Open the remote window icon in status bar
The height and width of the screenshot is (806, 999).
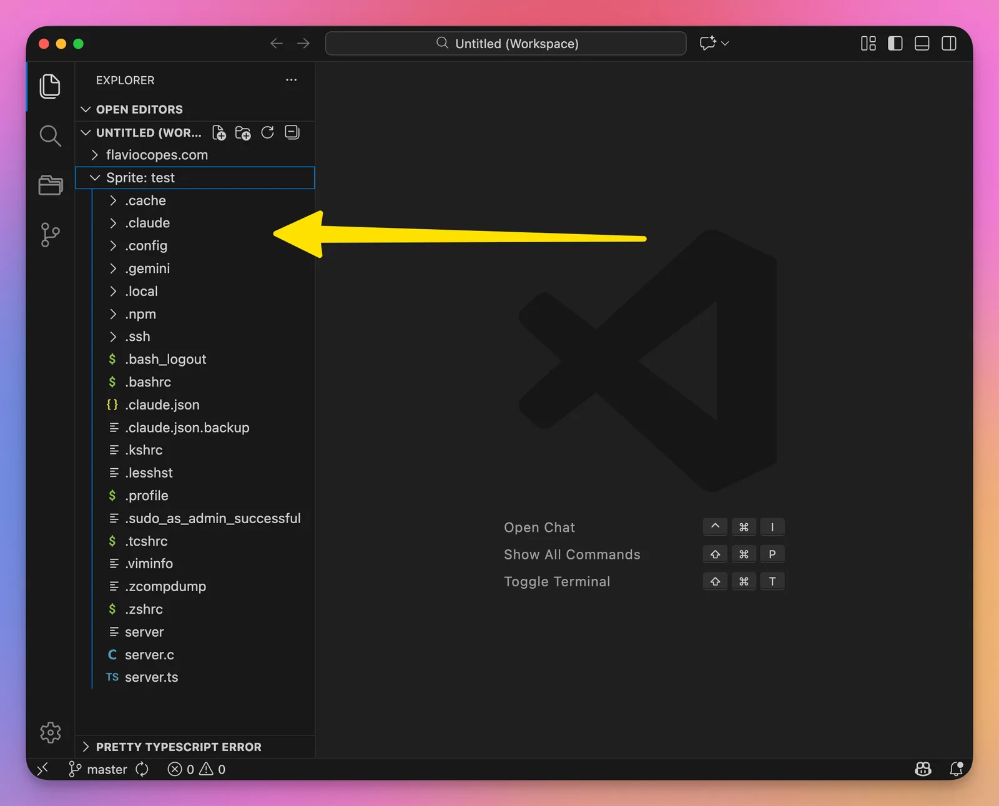click(x=42, y=769)
